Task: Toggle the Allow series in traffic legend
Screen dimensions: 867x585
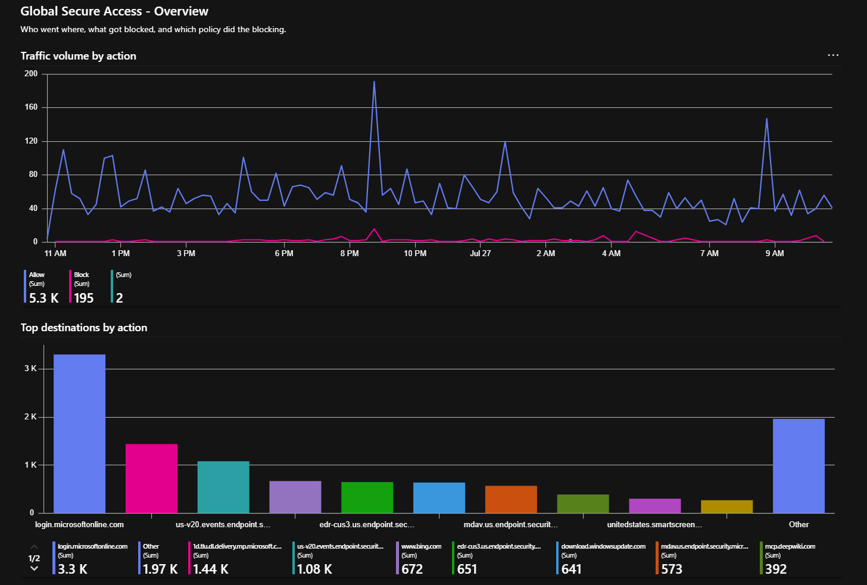Action: pos(43,287)
